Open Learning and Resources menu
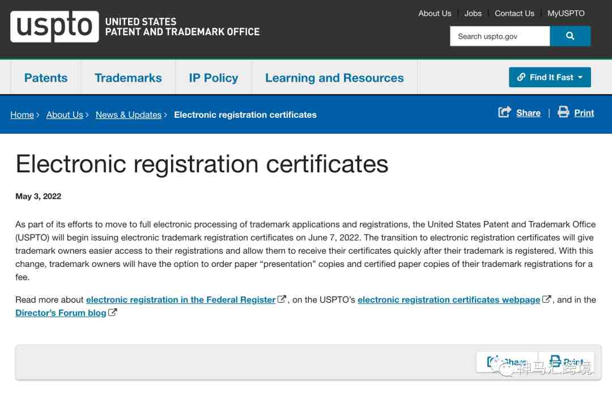The height and width of the screenshot is (395, 612). tap(334, 78)
